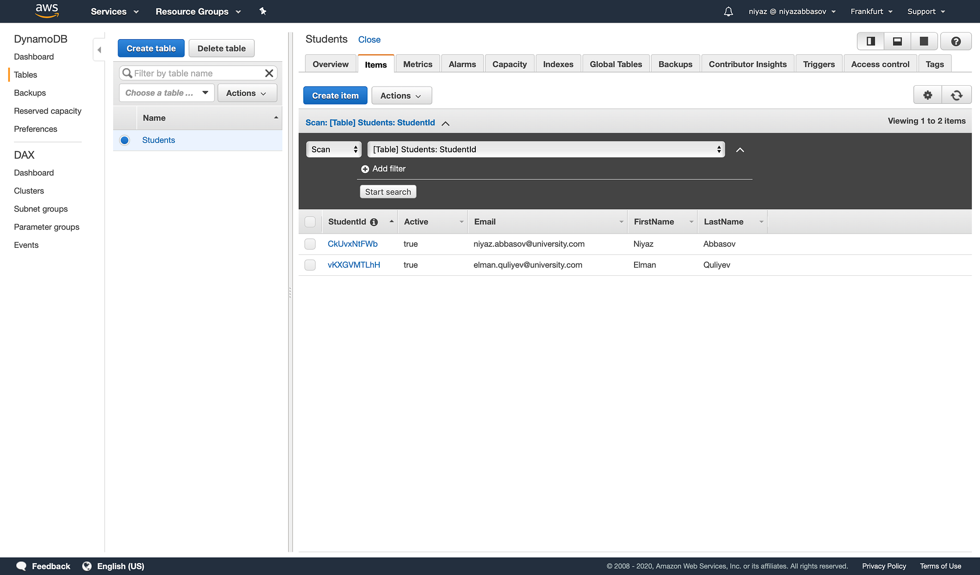Click the AWS home logo
Screen dimensions: 980x575
tap(47, 11)
